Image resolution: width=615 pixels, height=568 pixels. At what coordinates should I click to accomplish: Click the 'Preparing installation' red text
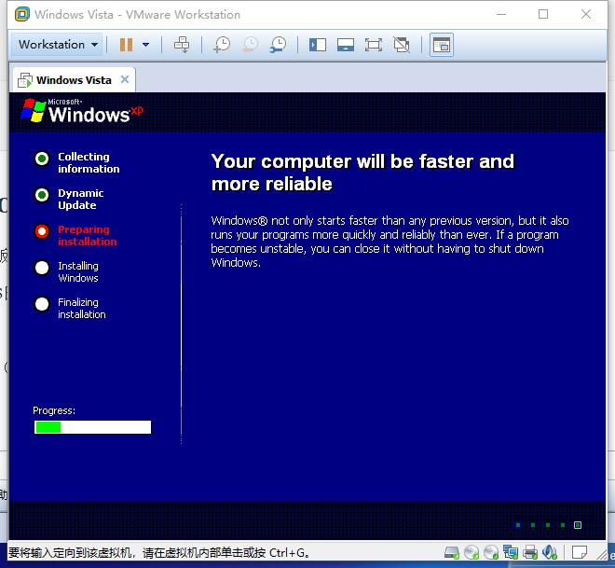point(88,236)
